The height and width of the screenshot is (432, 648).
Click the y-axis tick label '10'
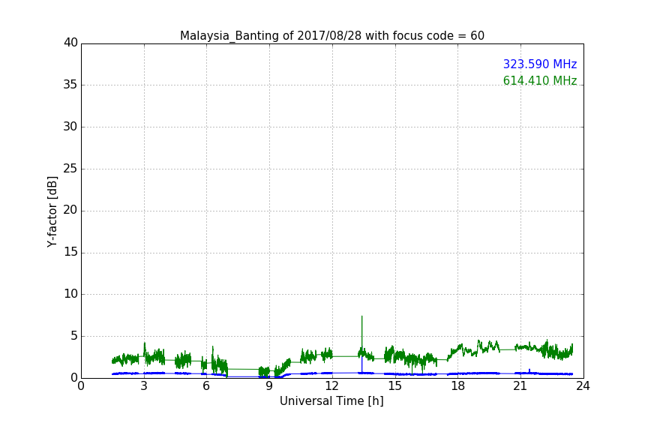70,294
